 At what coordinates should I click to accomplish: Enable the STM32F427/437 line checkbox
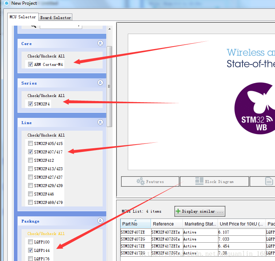point(30,177)
